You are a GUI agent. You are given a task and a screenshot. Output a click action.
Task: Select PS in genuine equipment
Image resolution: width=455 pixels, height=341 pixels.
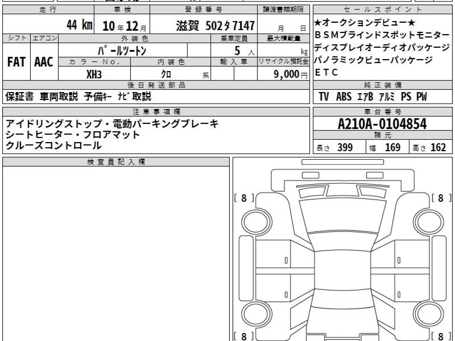[406, 97]
